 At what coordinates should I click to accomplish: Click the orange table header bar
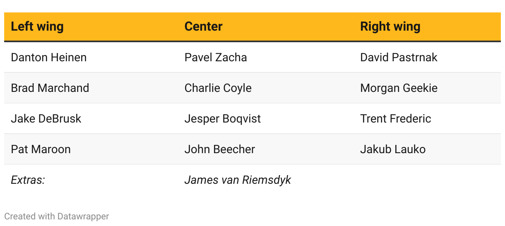tap(290, 26)
